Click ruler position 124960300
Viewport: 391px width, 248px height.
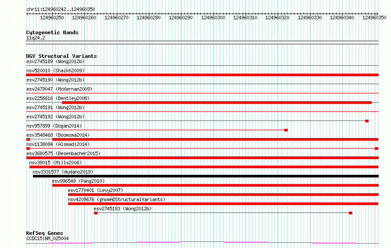click(x=213, y=18)
